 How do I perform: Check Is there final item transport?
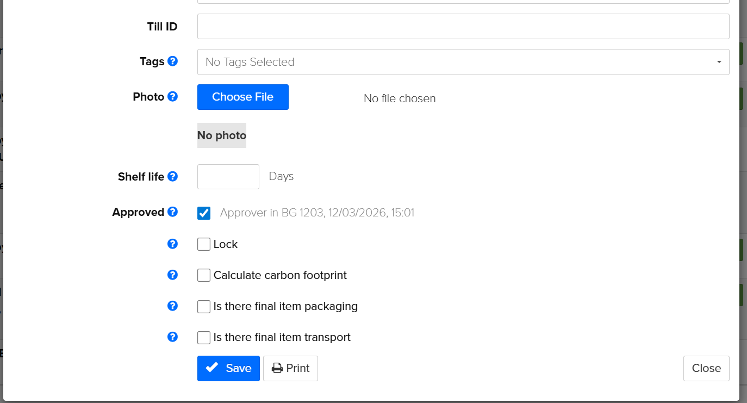pyautogui.click(x=203, y=337)
